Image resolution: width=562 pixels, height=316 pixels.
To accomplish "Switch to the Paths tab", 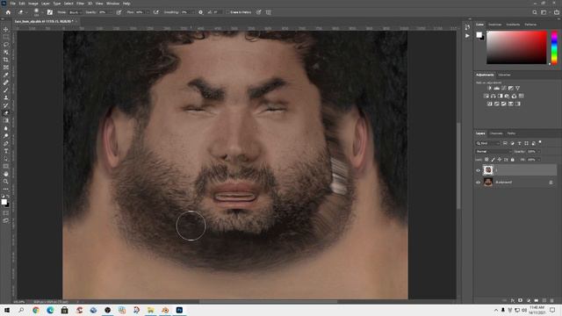I will [x=511, y=133].
